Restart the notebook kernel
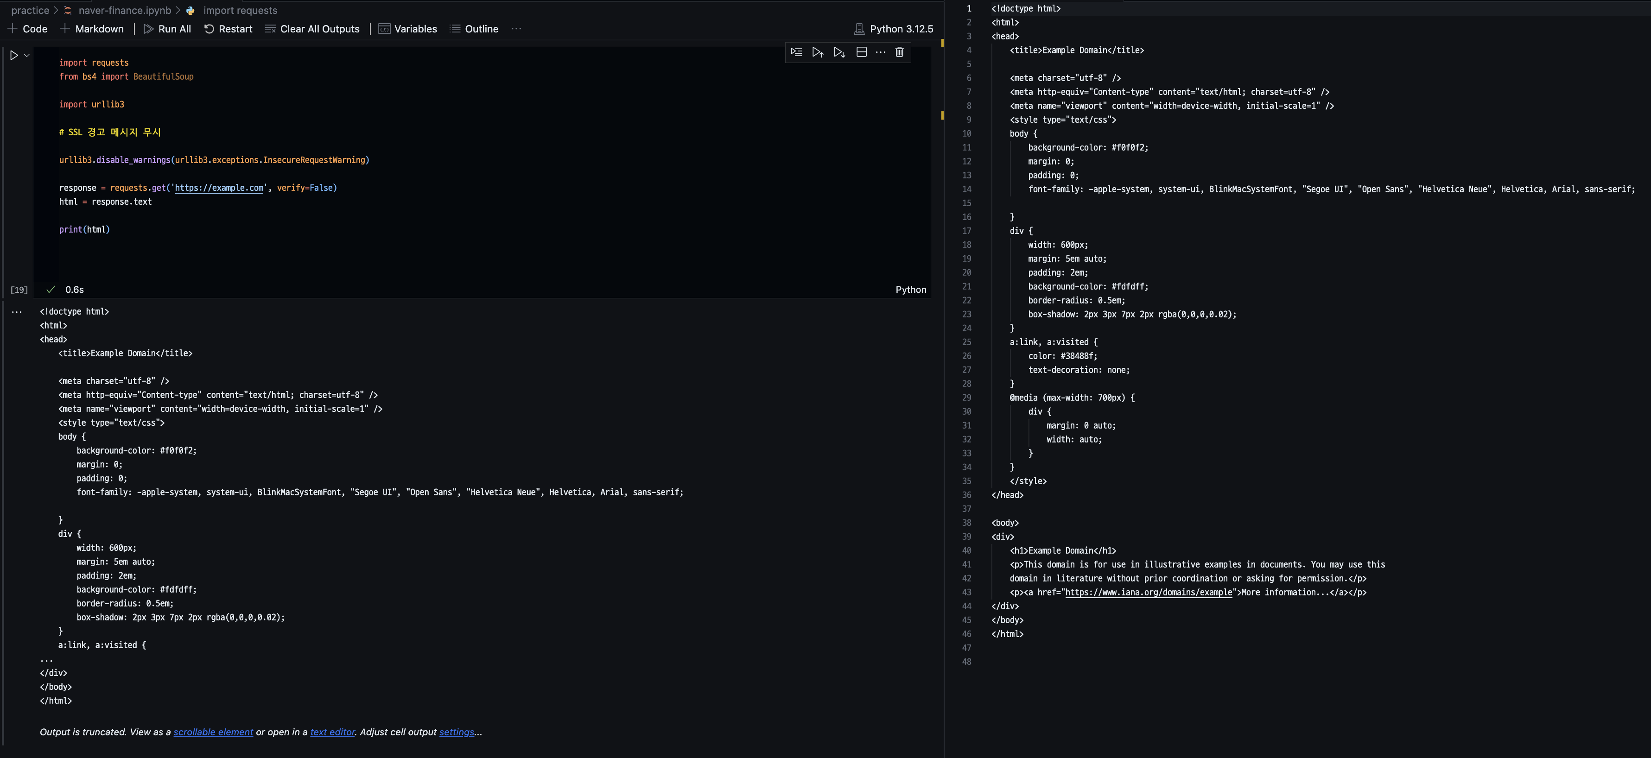 [228, 29]
